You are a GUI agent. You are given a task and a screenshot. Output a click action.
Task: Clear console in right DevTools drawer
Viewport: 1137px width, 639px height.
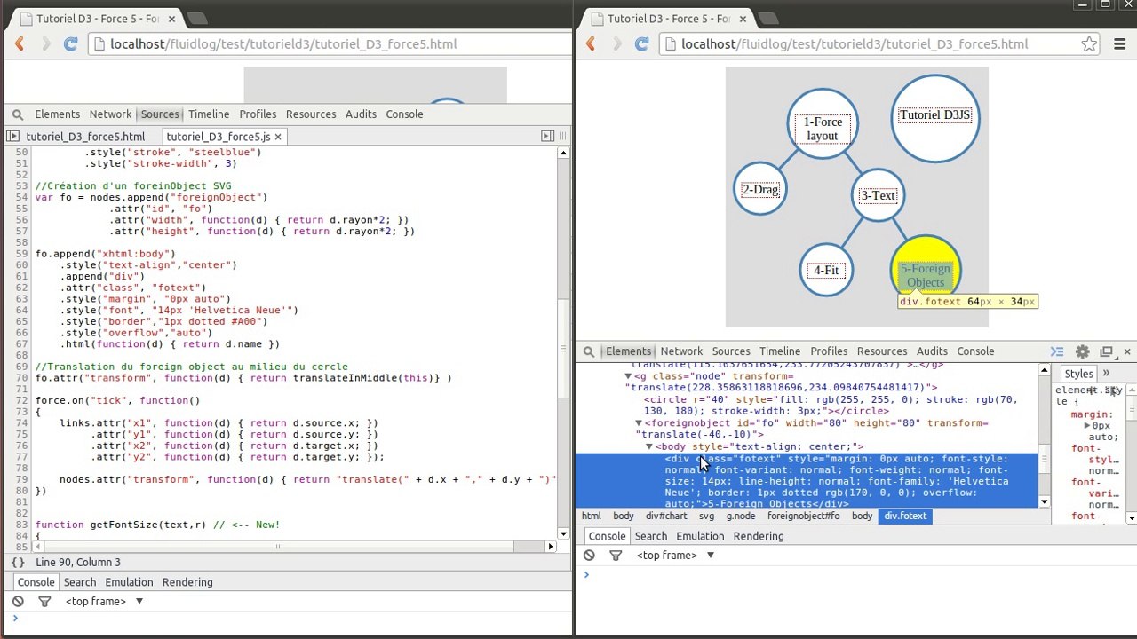589,556
